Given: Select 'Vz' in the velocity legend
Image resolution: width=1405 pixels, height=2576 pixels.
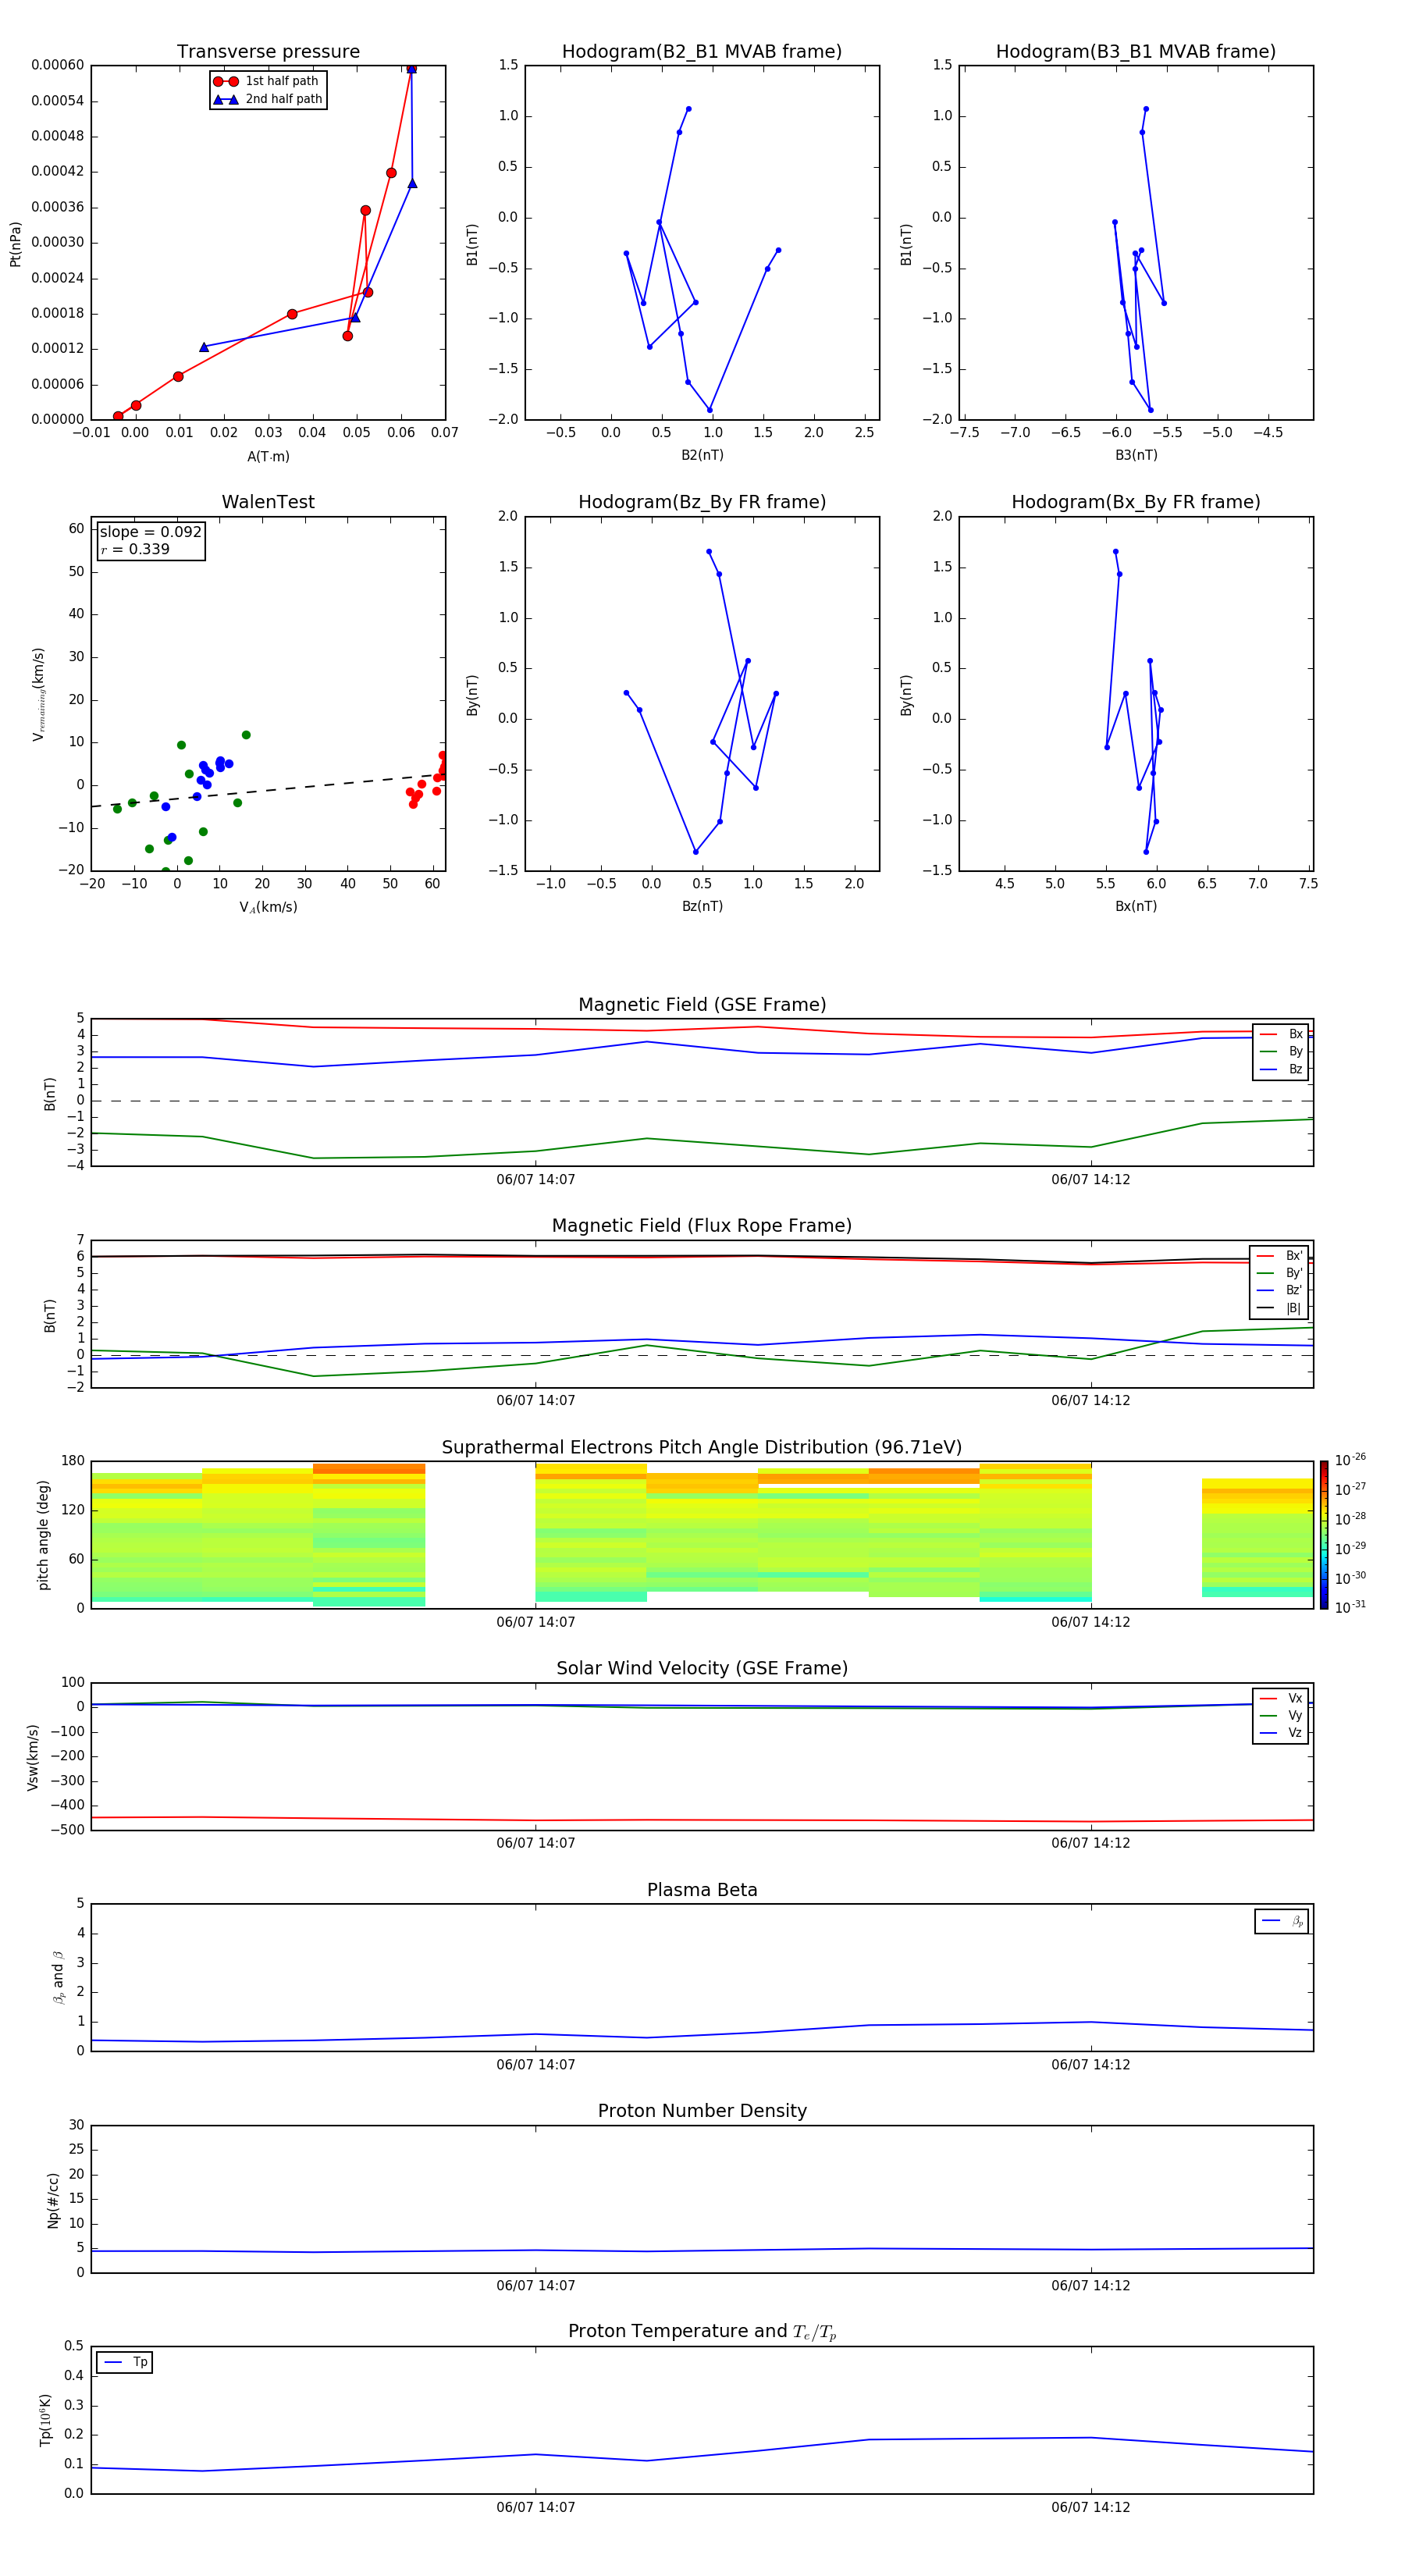Looking at the screenshot, I should (1281, 1732).
